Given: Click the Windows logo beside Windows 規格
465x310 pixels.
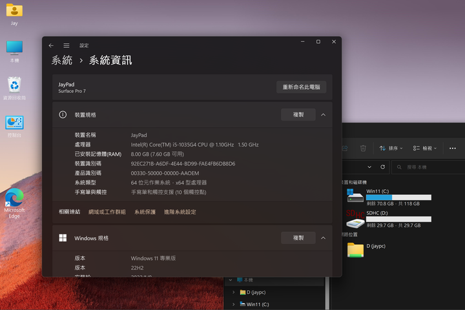Looking at the screenshot, I should tap(63, 238).
